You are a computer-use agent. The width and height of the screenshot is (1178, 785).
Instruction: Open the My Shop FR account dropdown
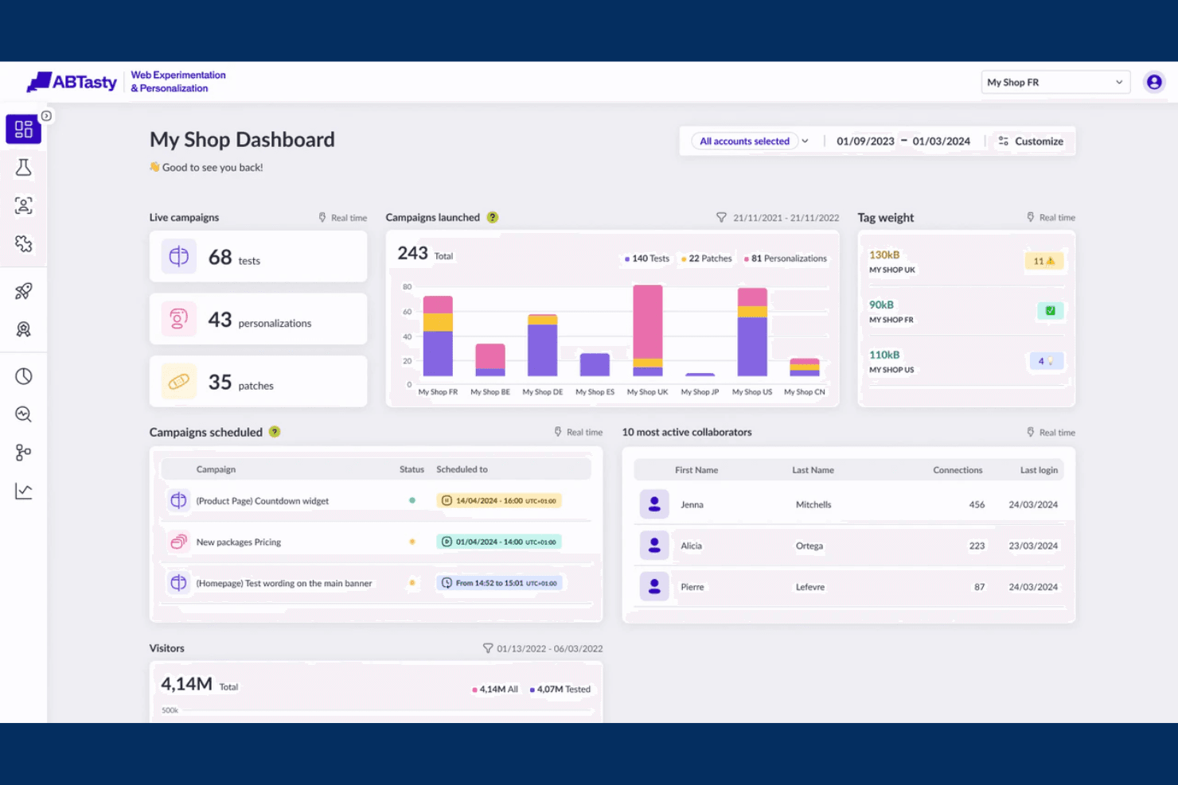1055,82
